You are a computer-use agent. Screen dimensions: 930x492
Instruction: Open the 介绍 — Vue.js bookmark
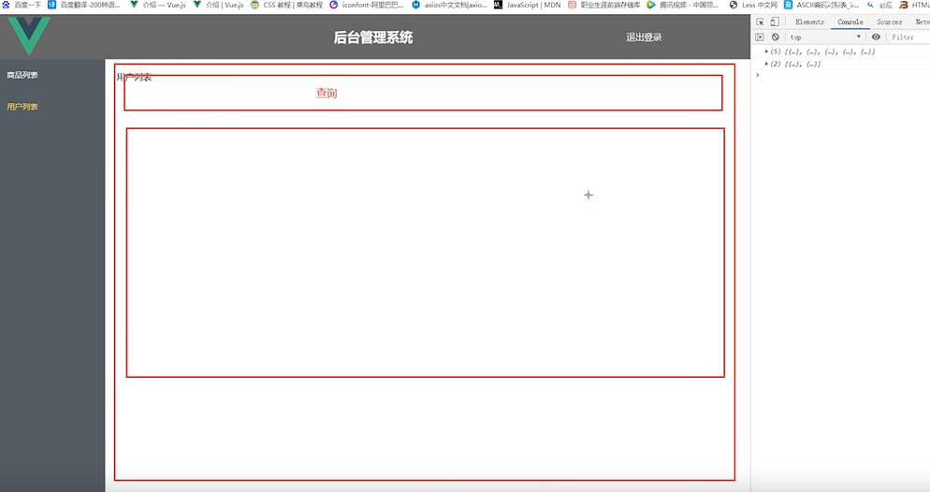pyautogui.click(x=158, y=5)
